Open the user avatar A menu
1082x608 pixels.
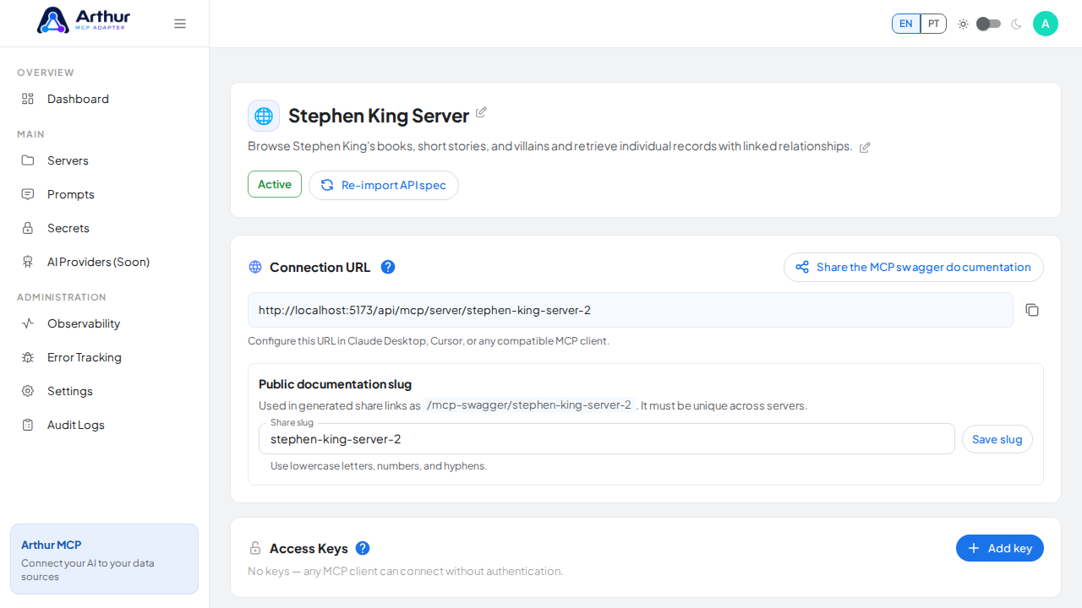[1046, 24]
